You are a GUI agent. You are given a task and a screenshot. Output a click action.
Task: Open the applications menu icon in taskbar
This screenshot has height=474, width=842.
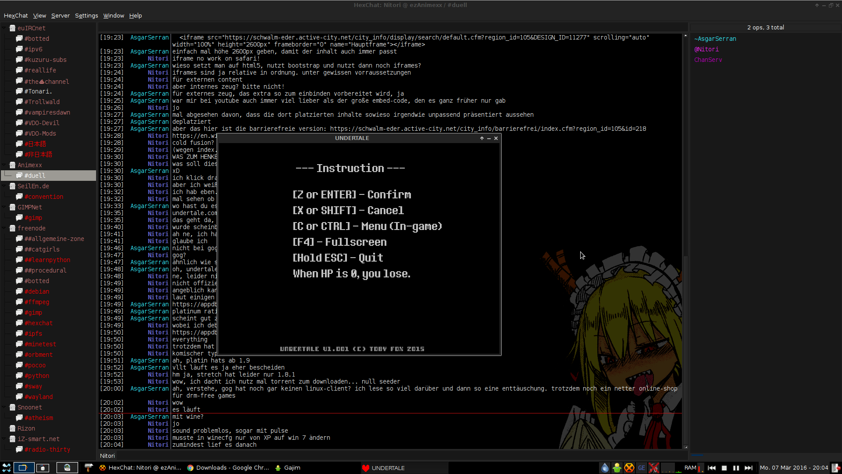pos(7,468)
